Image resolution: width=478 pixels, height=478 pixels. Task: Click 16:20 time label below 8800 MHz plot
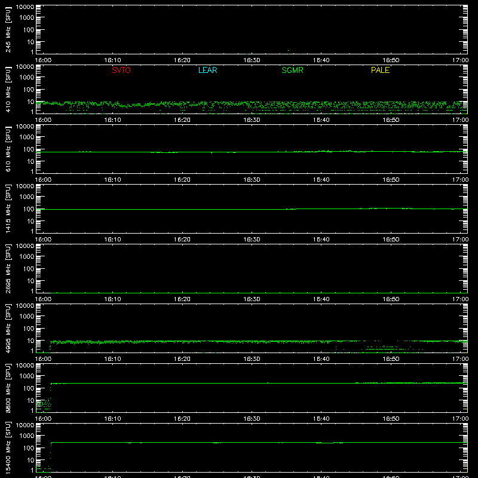[x=182, y=419]
